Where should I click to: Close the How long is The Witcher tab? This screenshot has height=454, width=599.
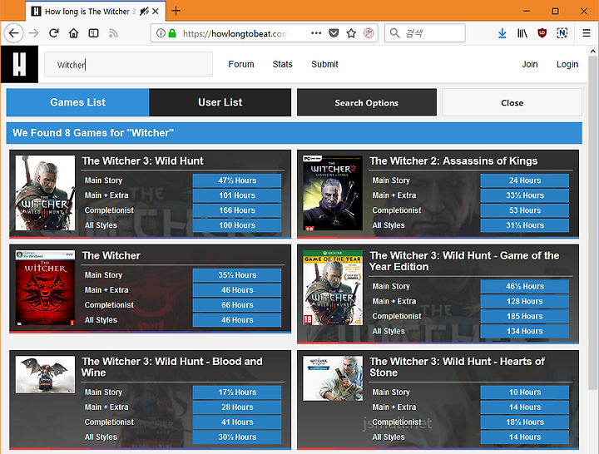point(156,12)
